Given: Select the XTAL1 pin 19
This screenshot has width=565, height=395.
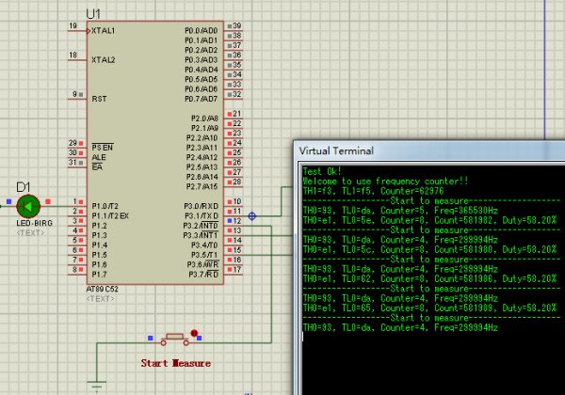Looking at the screenshot, I should pyautogui.click(x=77, y=30).
